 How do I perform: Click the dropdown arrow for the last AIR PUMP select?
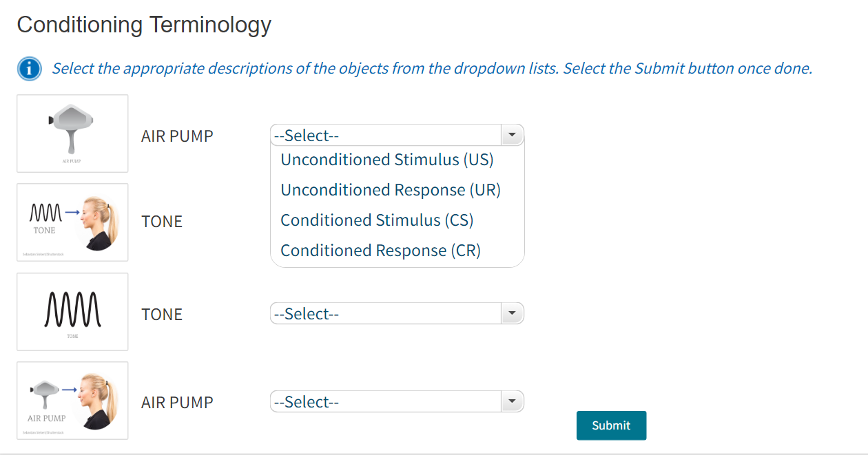click(512, 401)
